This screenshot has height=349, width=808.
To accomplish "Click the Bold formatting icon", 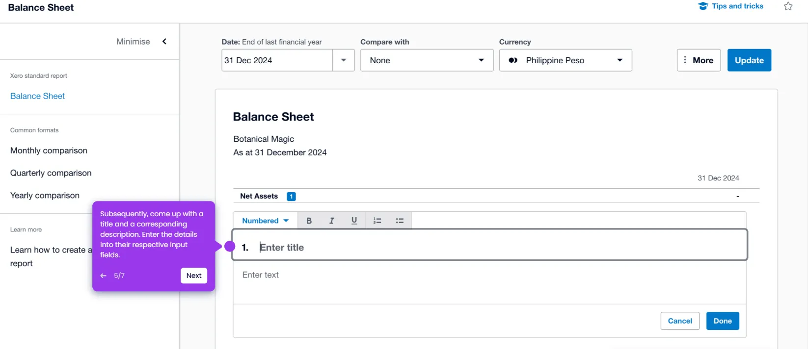I will tap(309, 221).
